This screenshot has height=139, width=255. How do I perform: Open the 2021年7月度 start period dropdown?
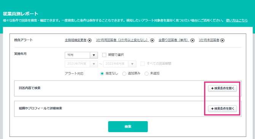[81, 64]
